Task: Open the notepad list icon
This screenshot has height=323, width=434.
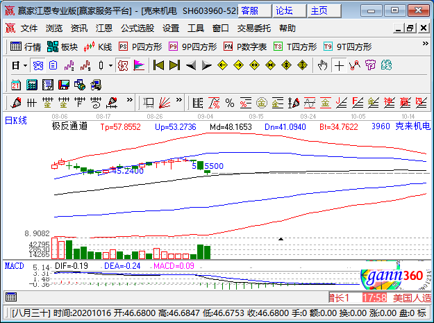Action: point(48,85)
